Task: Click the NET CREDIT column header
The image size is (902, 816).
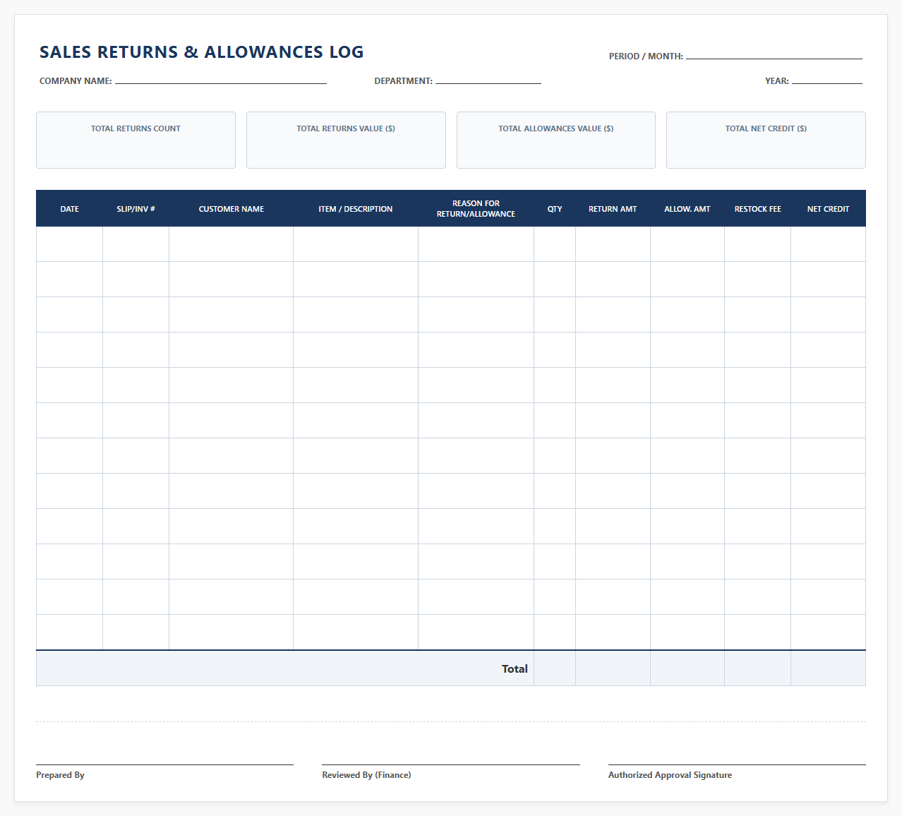Action: (x=829, y=209)
